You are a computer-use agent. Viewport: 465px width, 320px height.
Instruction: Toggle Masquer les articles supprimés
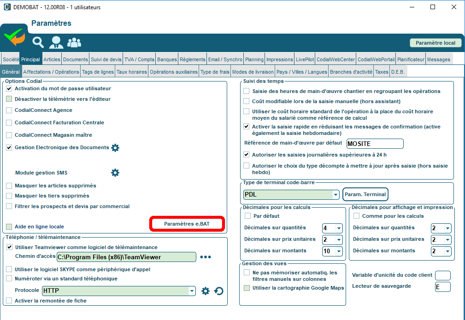click(9, 186)
